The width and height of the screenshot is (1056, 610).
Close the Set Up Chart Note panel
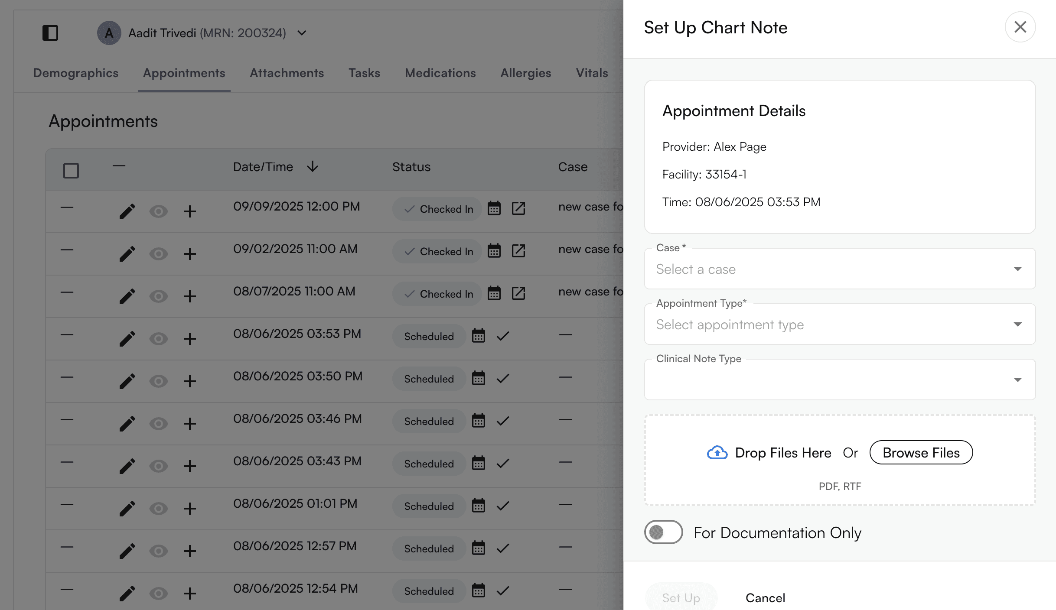click(1020, 27)
